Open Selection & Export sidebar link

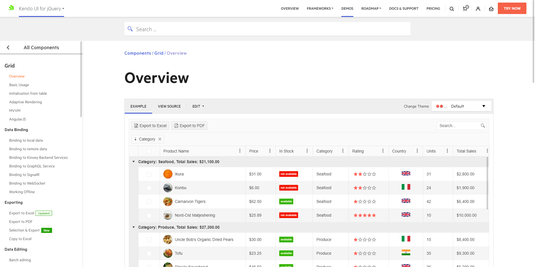coord(24,230)
